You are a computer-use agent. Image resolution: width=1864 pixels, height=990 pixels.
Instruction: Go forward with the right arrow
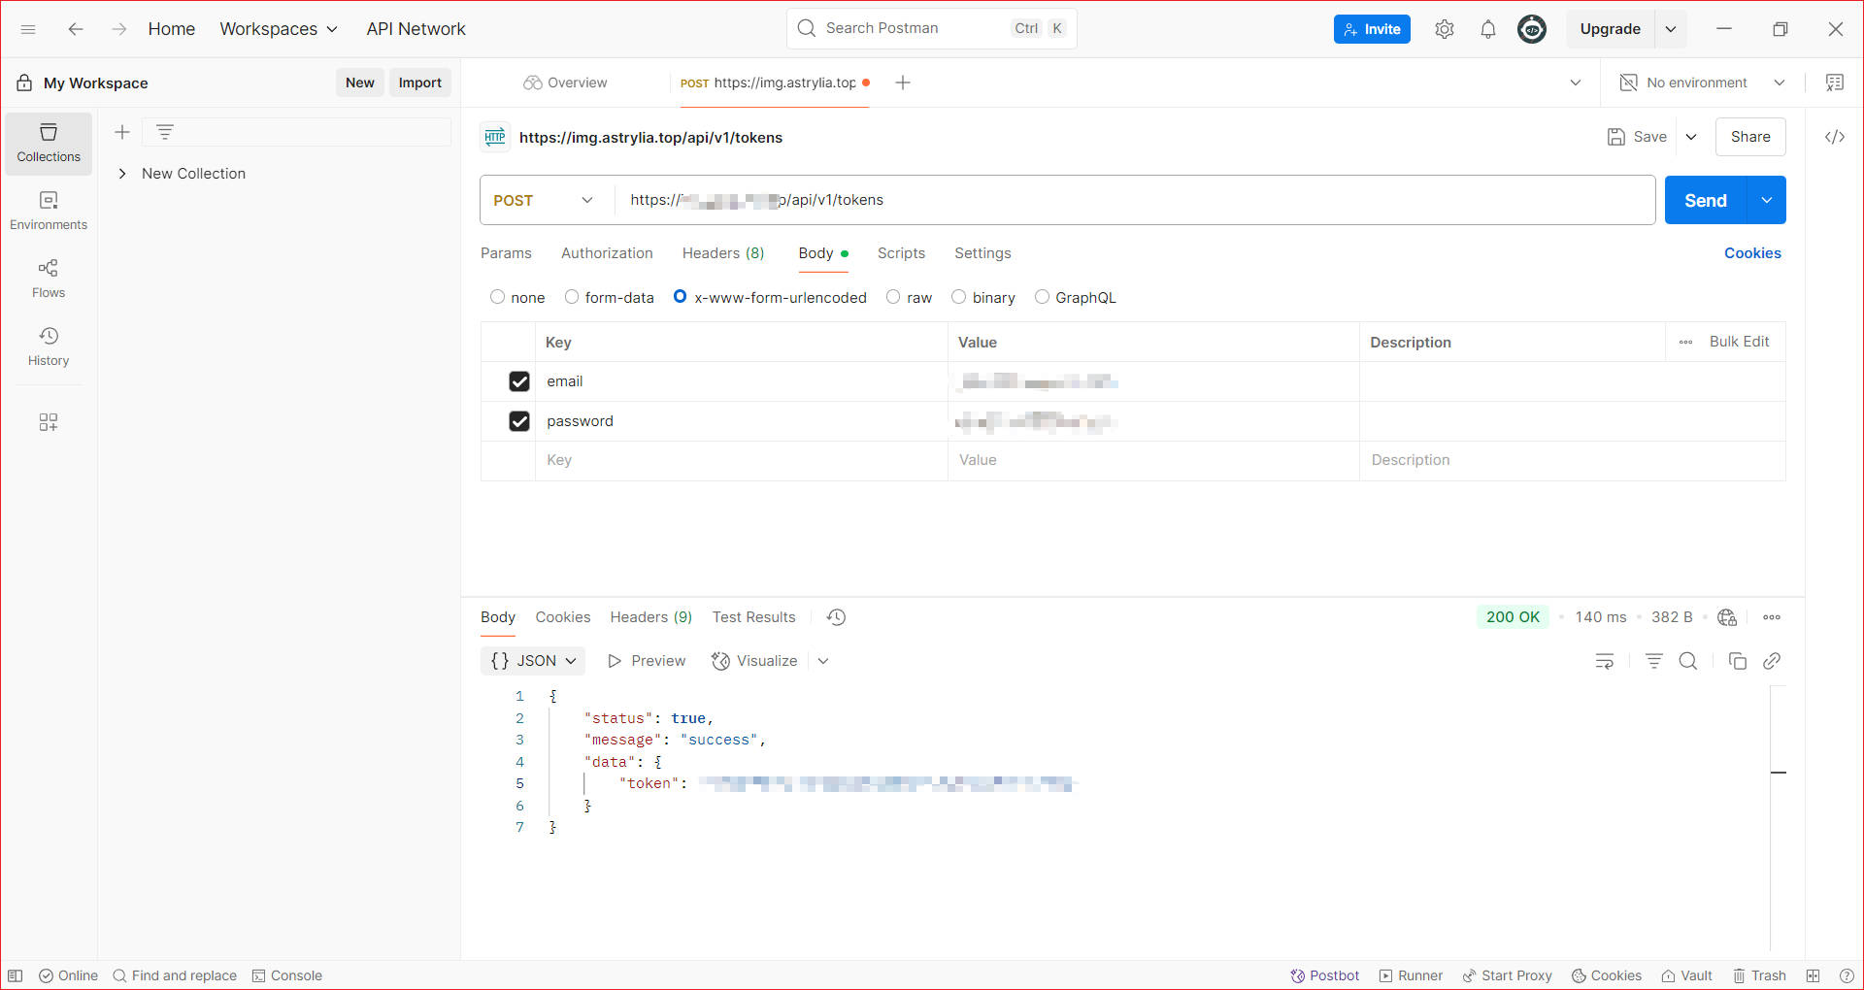(x=118, y=29)
